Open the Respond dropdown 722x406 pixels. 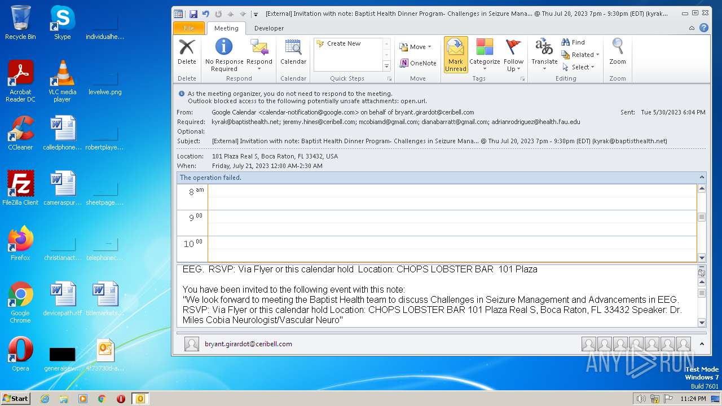[x=259, y=55]
